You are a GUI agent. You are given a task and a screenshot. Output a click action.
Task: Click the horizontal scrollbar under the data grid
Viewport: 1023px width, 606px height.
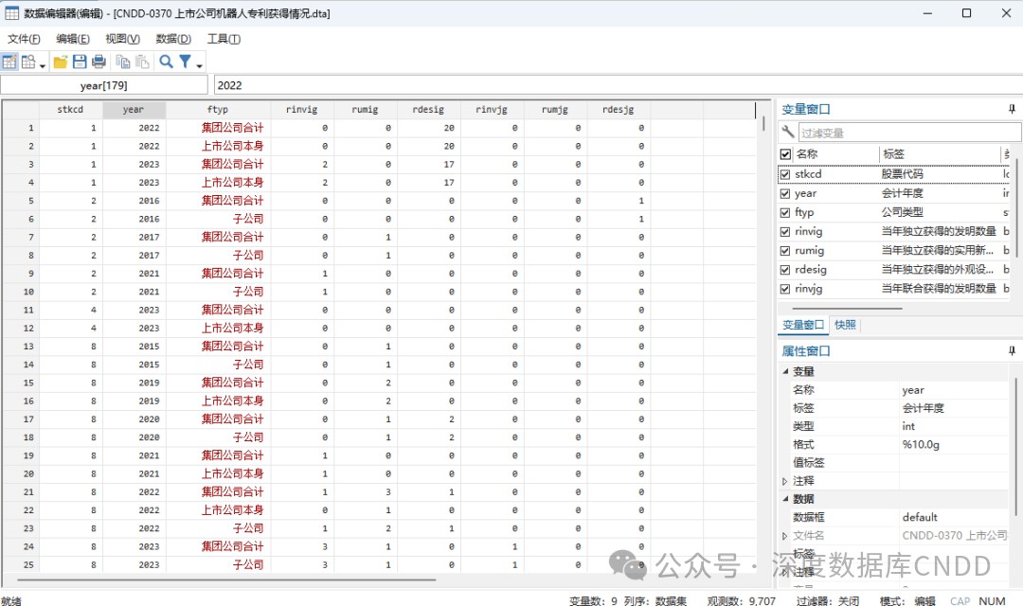(225, 579)
